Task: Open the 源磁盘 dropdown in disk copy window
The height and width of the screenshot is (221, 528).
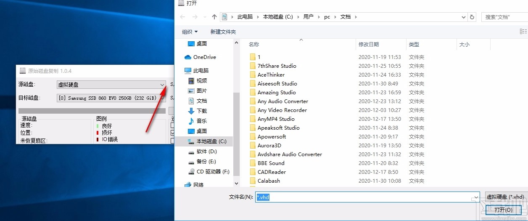Action: click(111, 85)
